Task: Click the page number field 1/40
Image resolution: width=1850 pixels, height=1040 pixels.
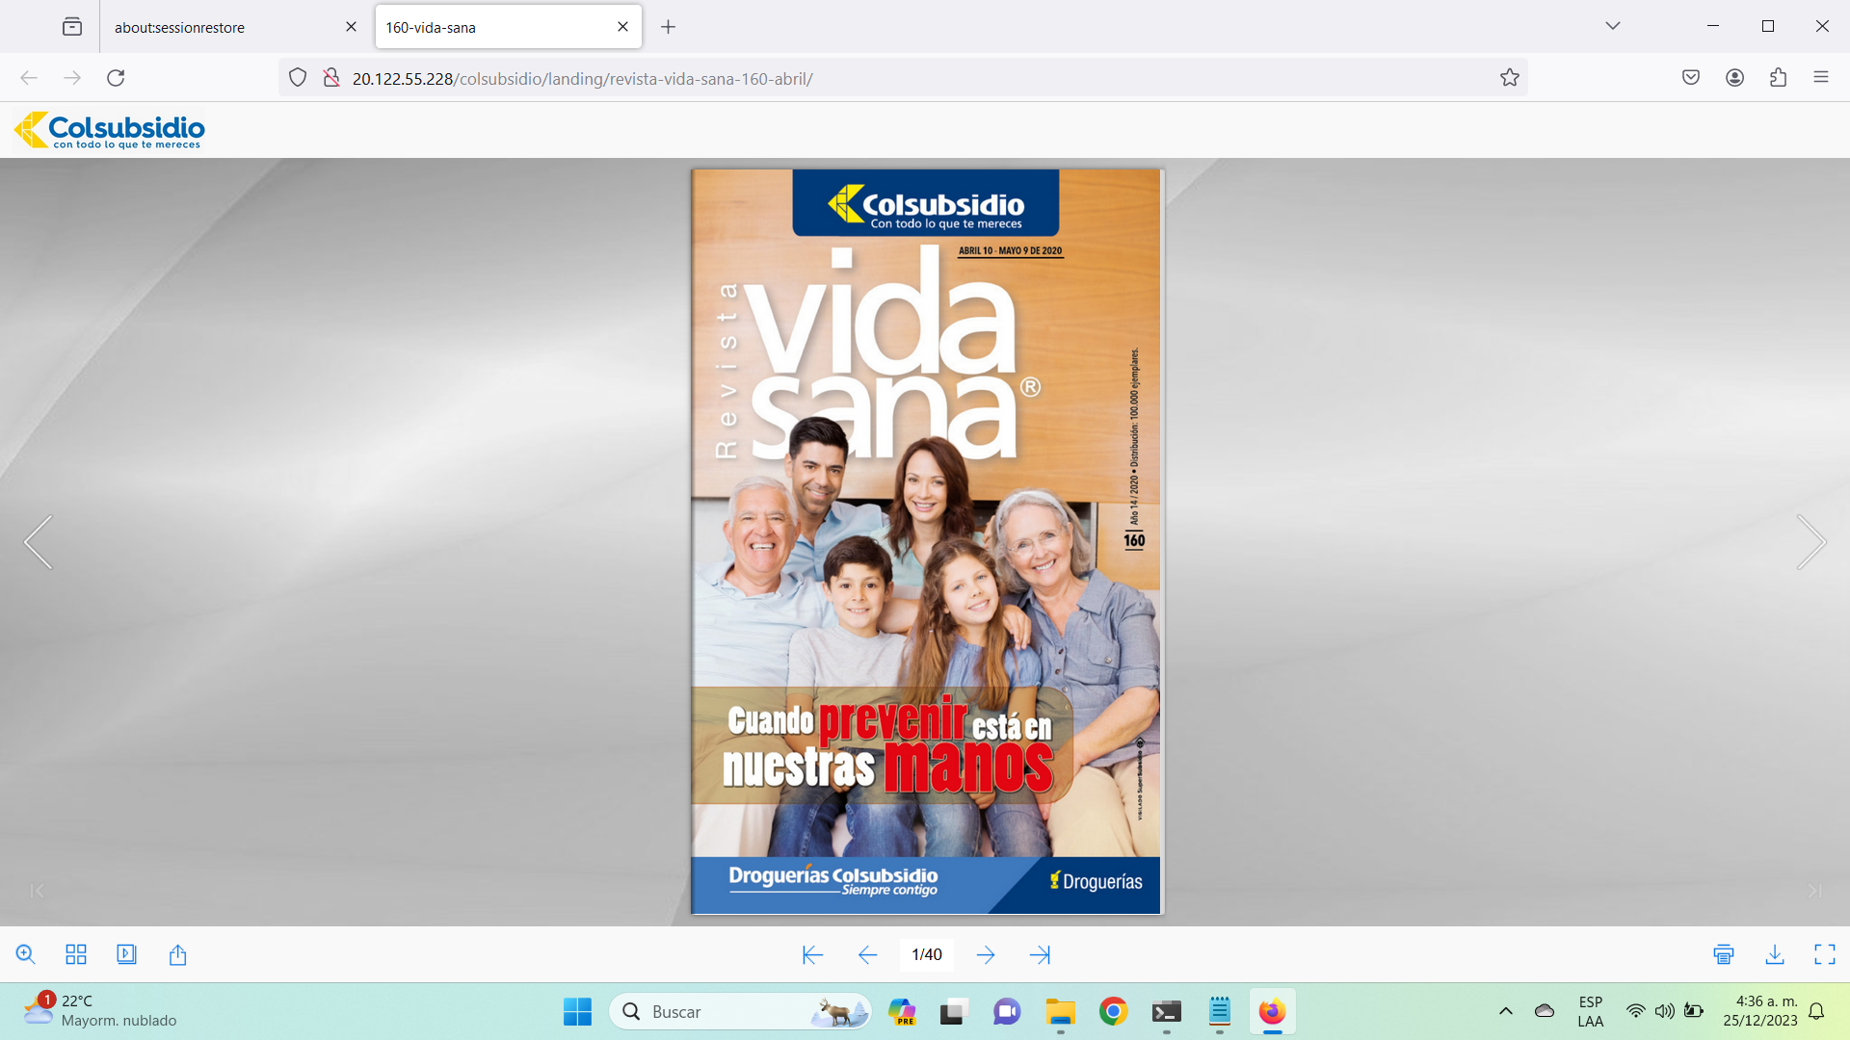Action: tap(926, 954)
